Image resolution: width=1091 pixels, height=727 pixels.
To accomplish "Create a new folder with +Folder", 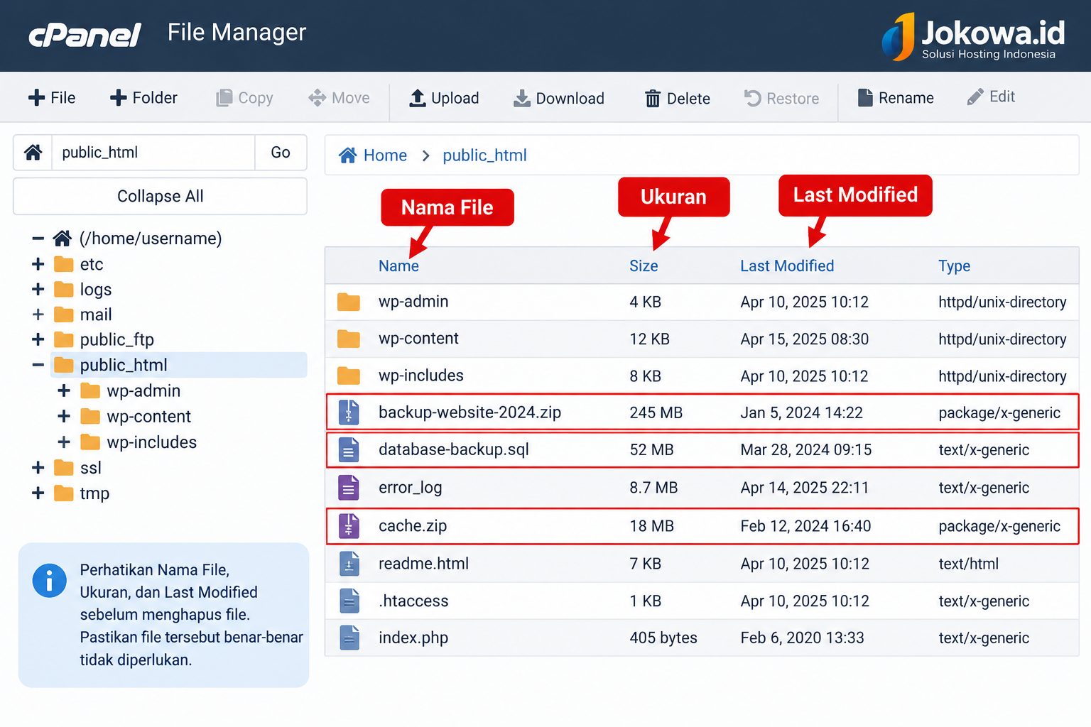I will (143, 98).
